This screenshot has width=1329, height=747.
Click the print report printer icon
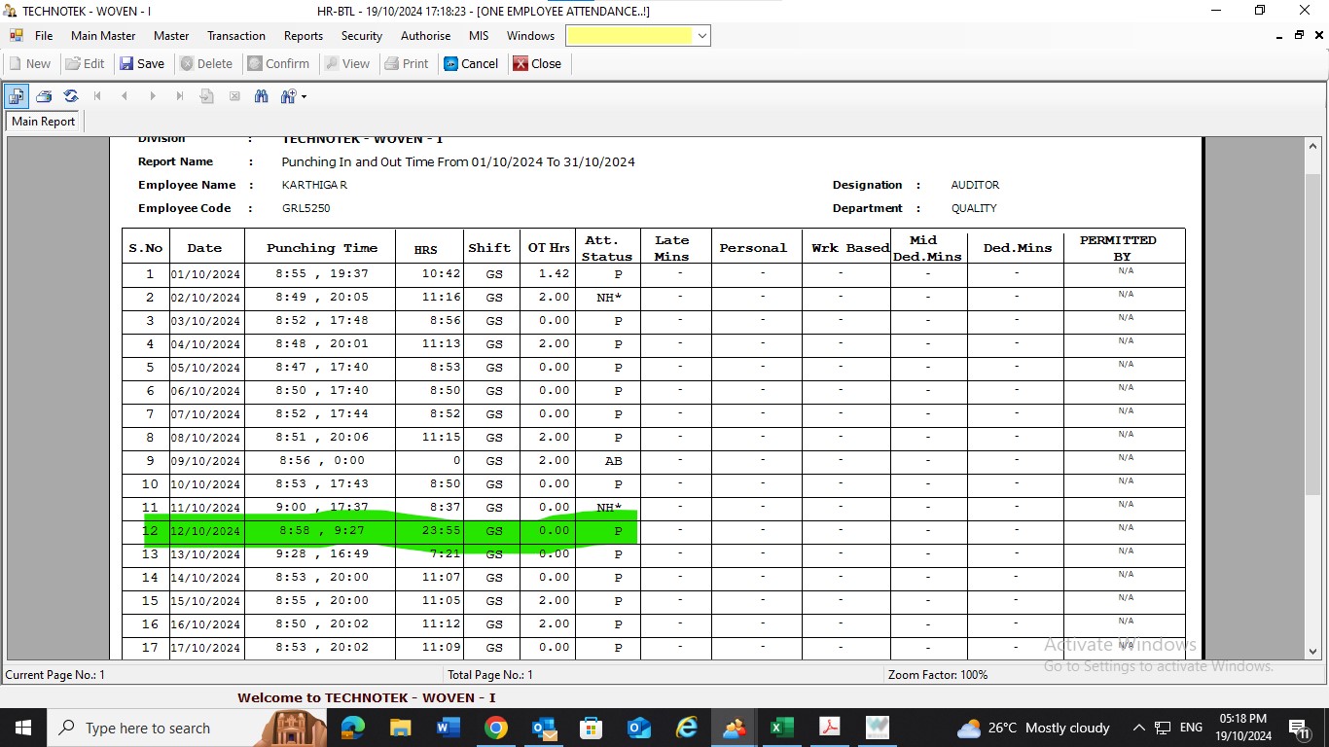[x=44, y=96]
